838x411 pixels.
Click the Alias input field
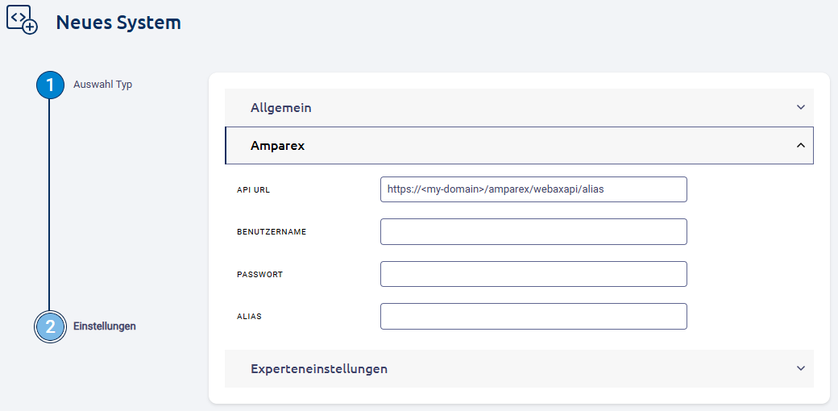[533, 316]
